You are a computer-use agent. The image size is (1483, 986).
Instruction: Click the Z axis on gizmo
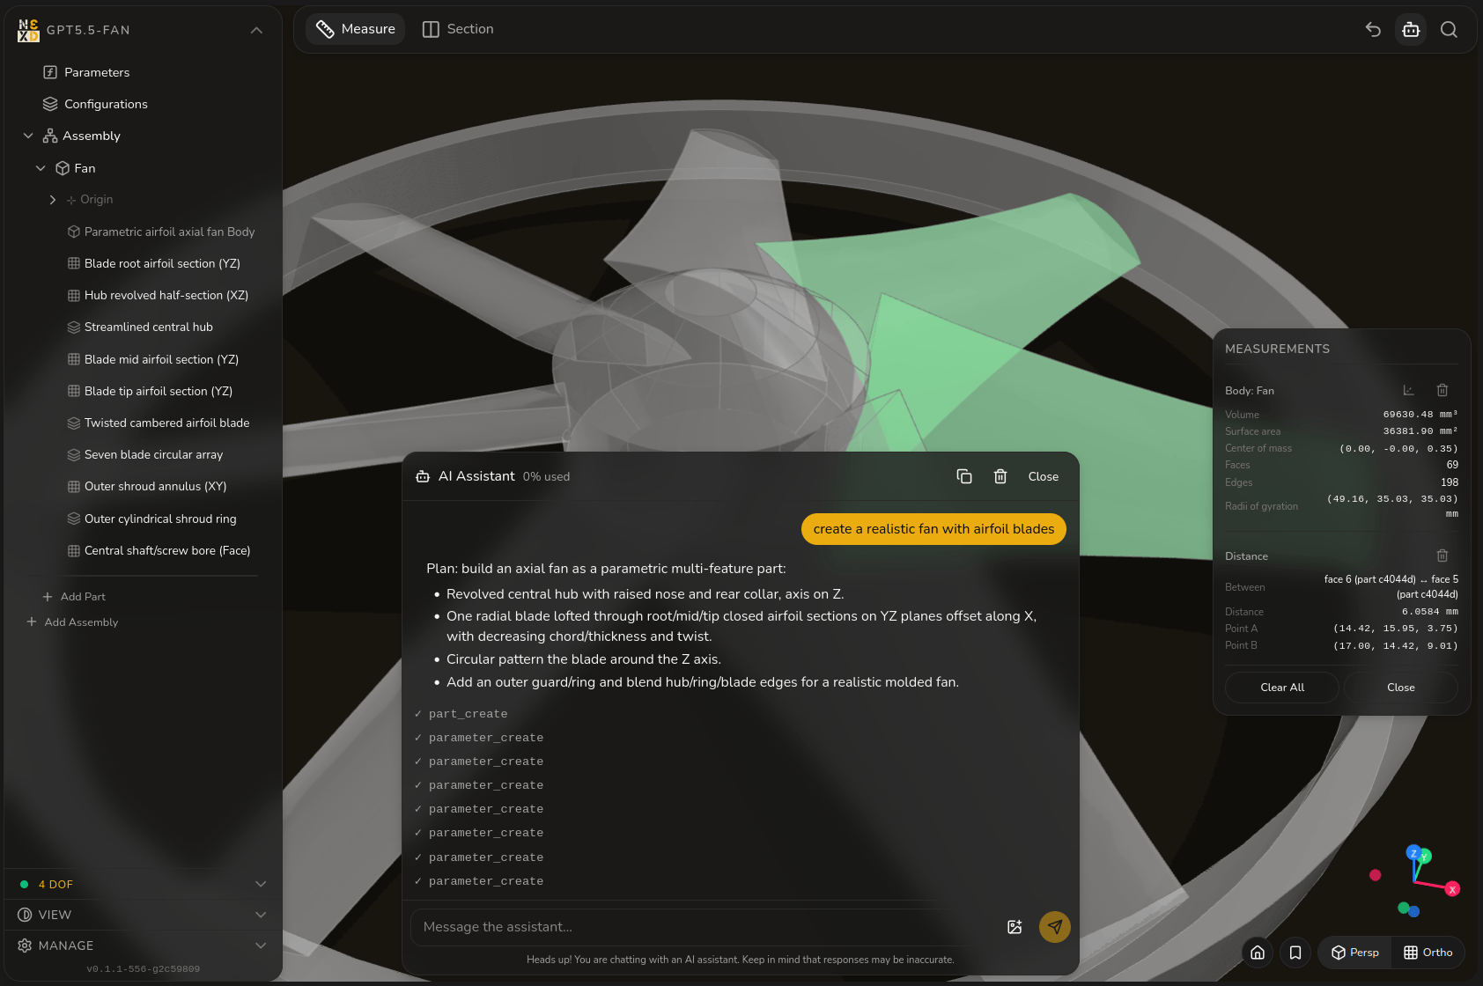point(1413,852)
